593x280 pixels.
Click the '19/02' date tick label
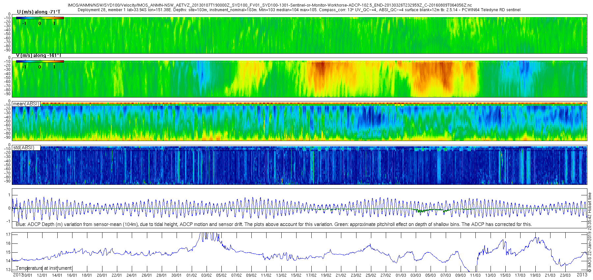click(x=326, y=275)
